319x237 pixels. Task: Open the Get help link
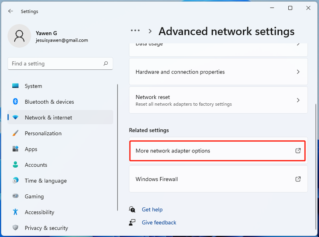pos(152,209)
